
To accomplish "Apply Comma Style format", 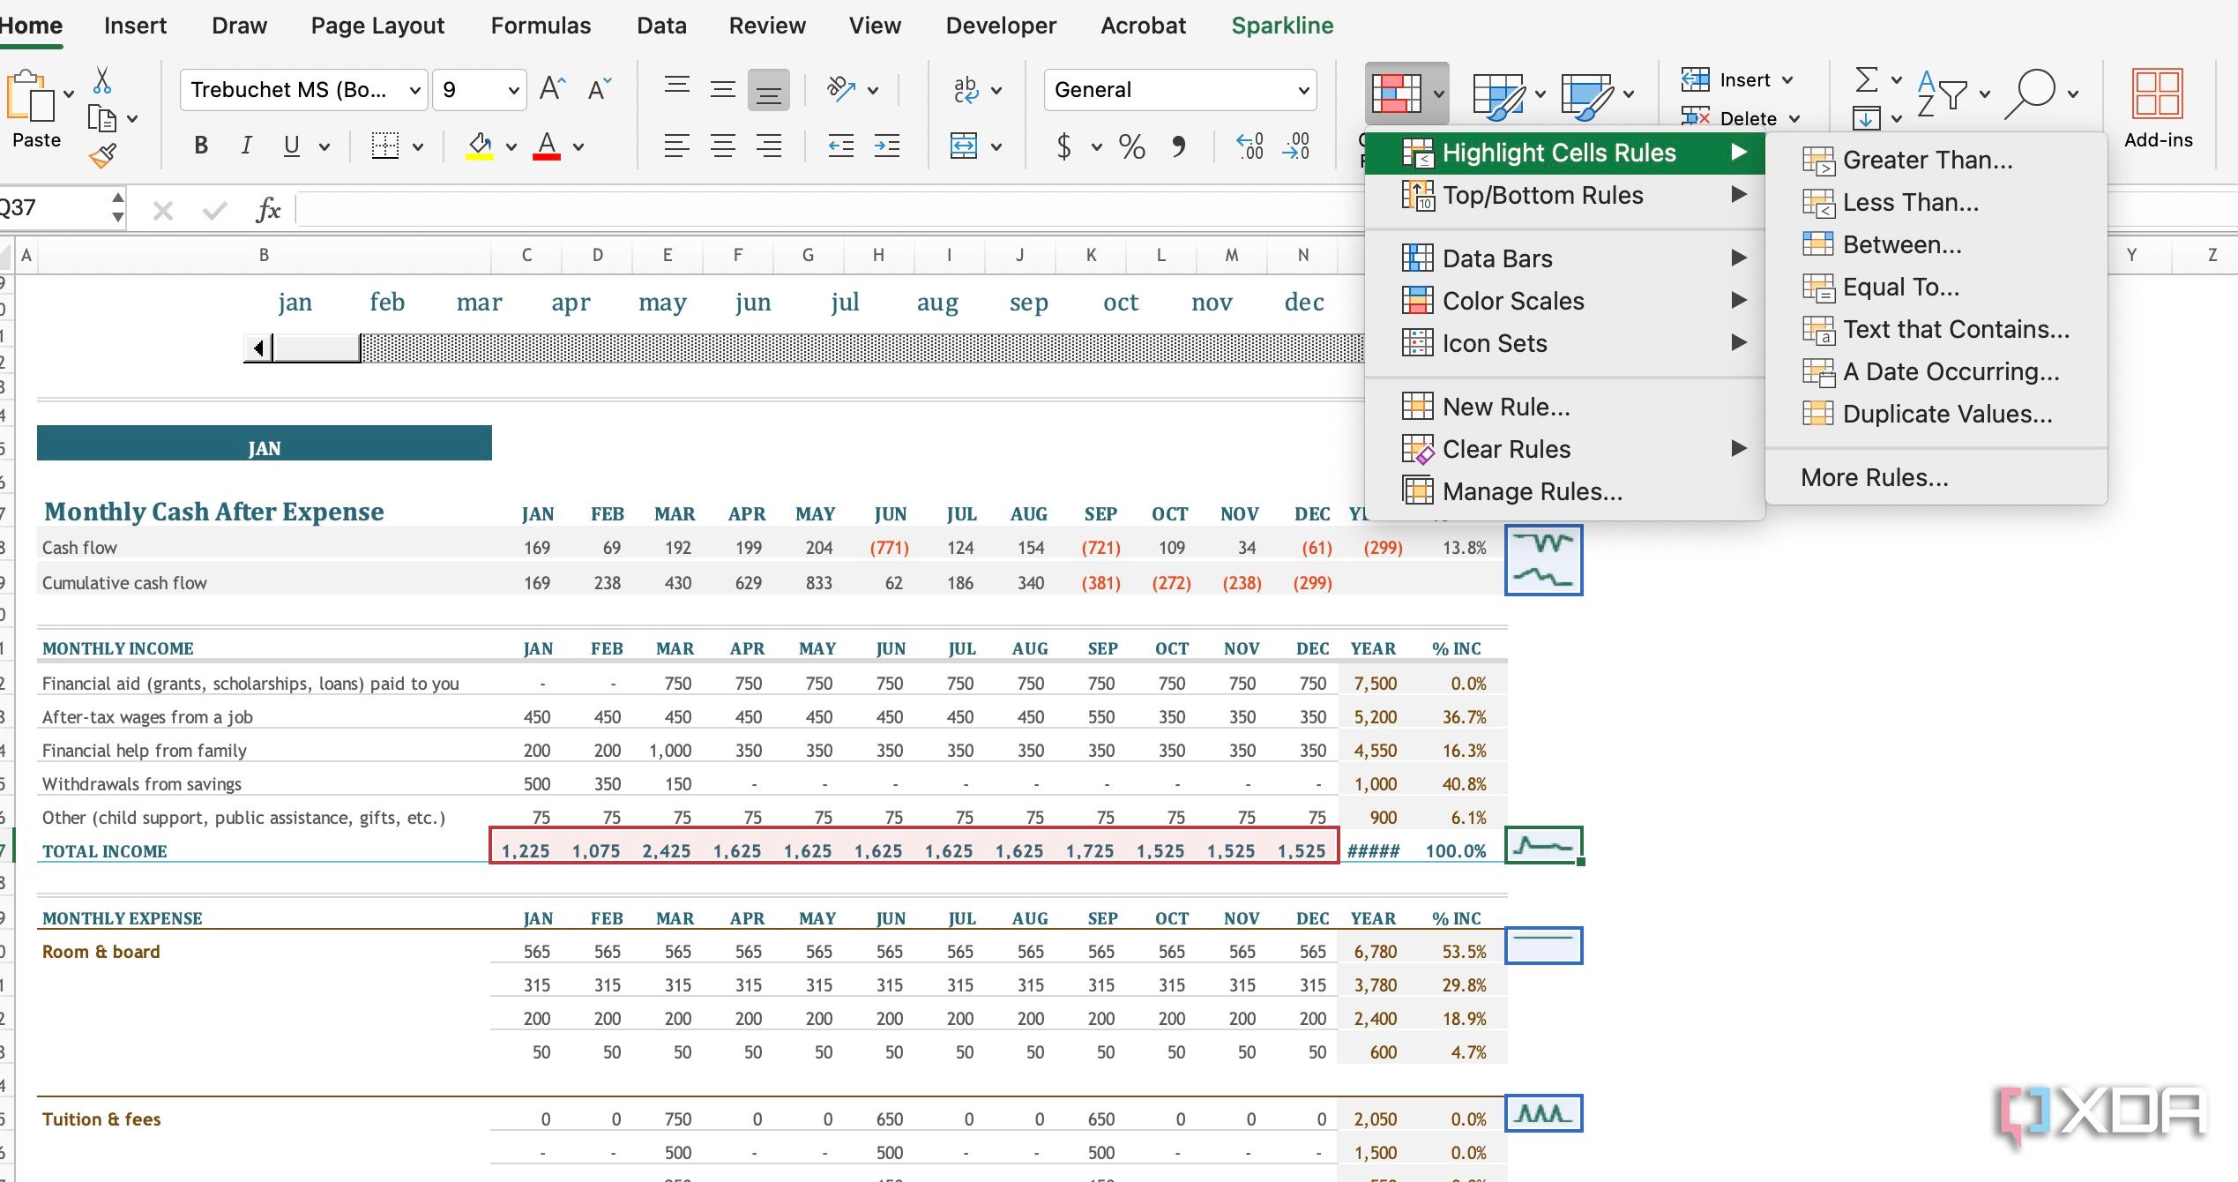I will [x=1179, y=146].
